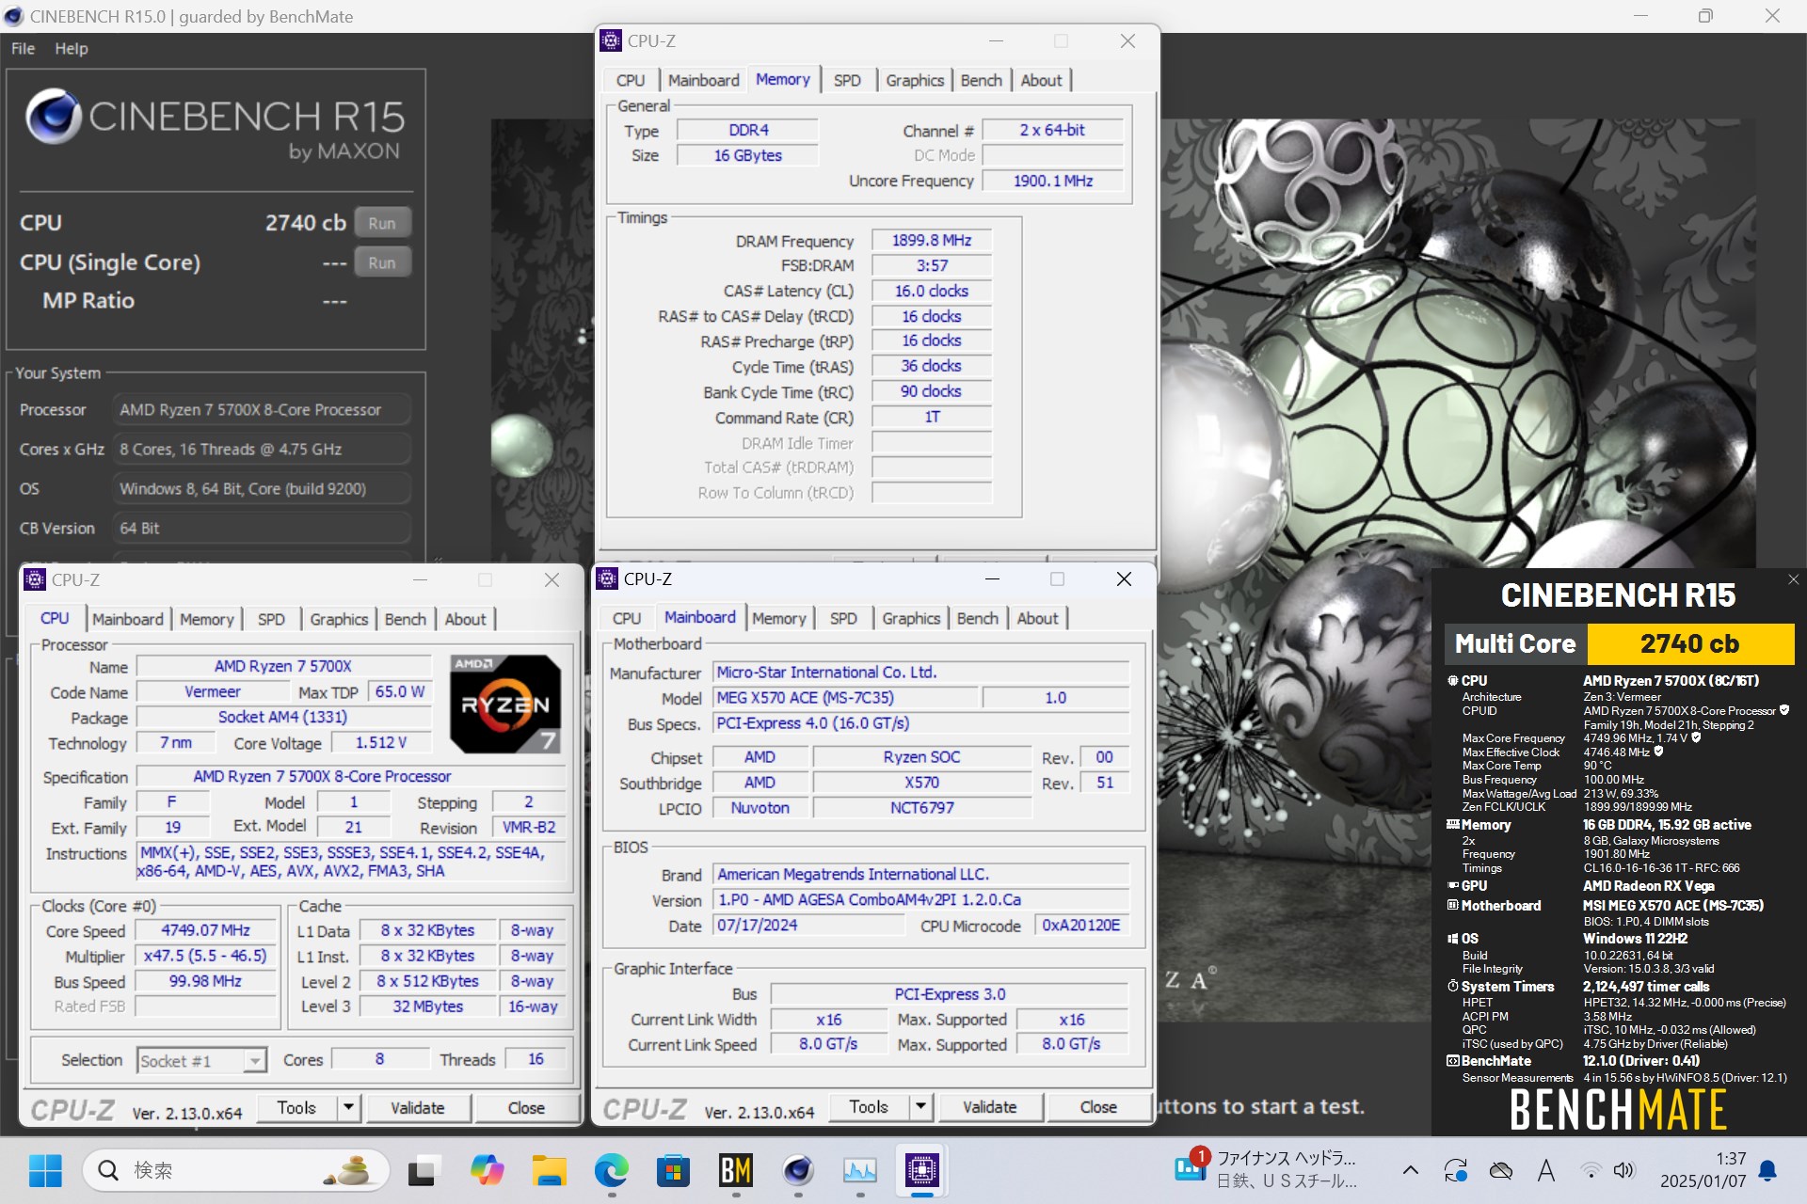Click the BIOS date 07/17/2024 field
Screen dimensions: 1807x1204
click(x=808, y=926)
